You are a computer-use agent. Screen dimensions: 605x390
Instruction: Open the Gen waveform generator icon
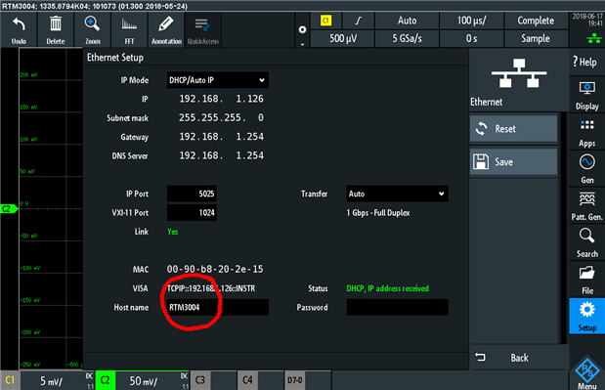586,169
